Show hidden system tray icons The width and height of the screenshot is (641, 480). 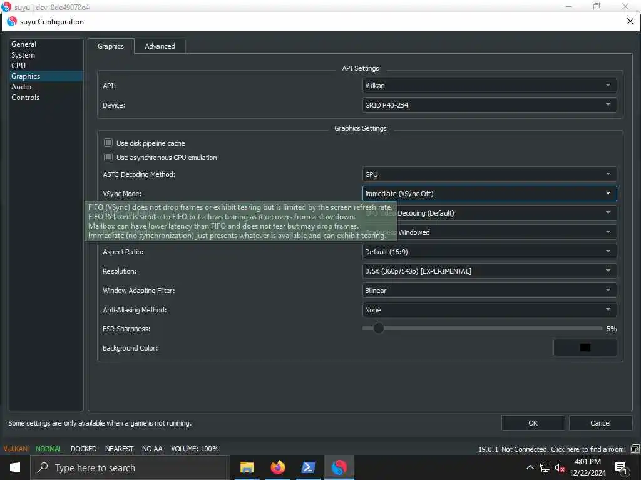[530, 467]
